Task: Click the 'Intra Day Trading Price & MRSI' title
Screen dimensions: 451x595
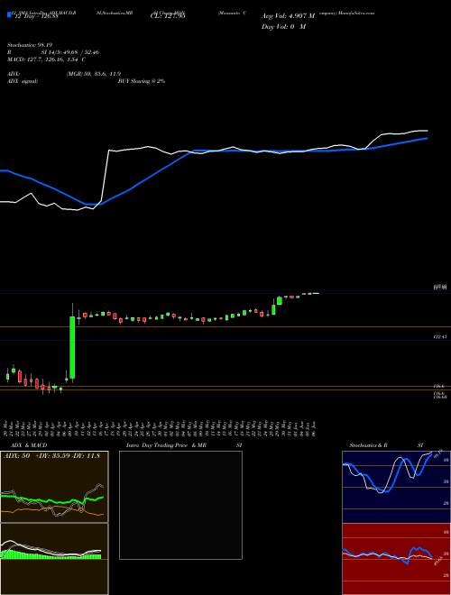Action: pos(184,445)
